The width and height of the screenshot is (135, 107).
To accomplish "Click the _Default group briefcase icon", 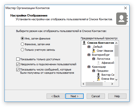I will coord(89,47).
